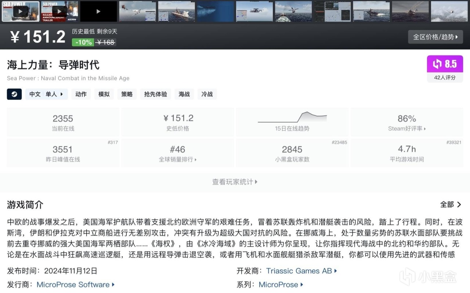Play the Release Announcement Trailer video

click(x=59, y=11)
